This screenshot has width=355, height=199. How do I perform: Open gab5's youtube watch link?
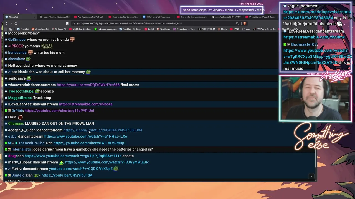86,136
